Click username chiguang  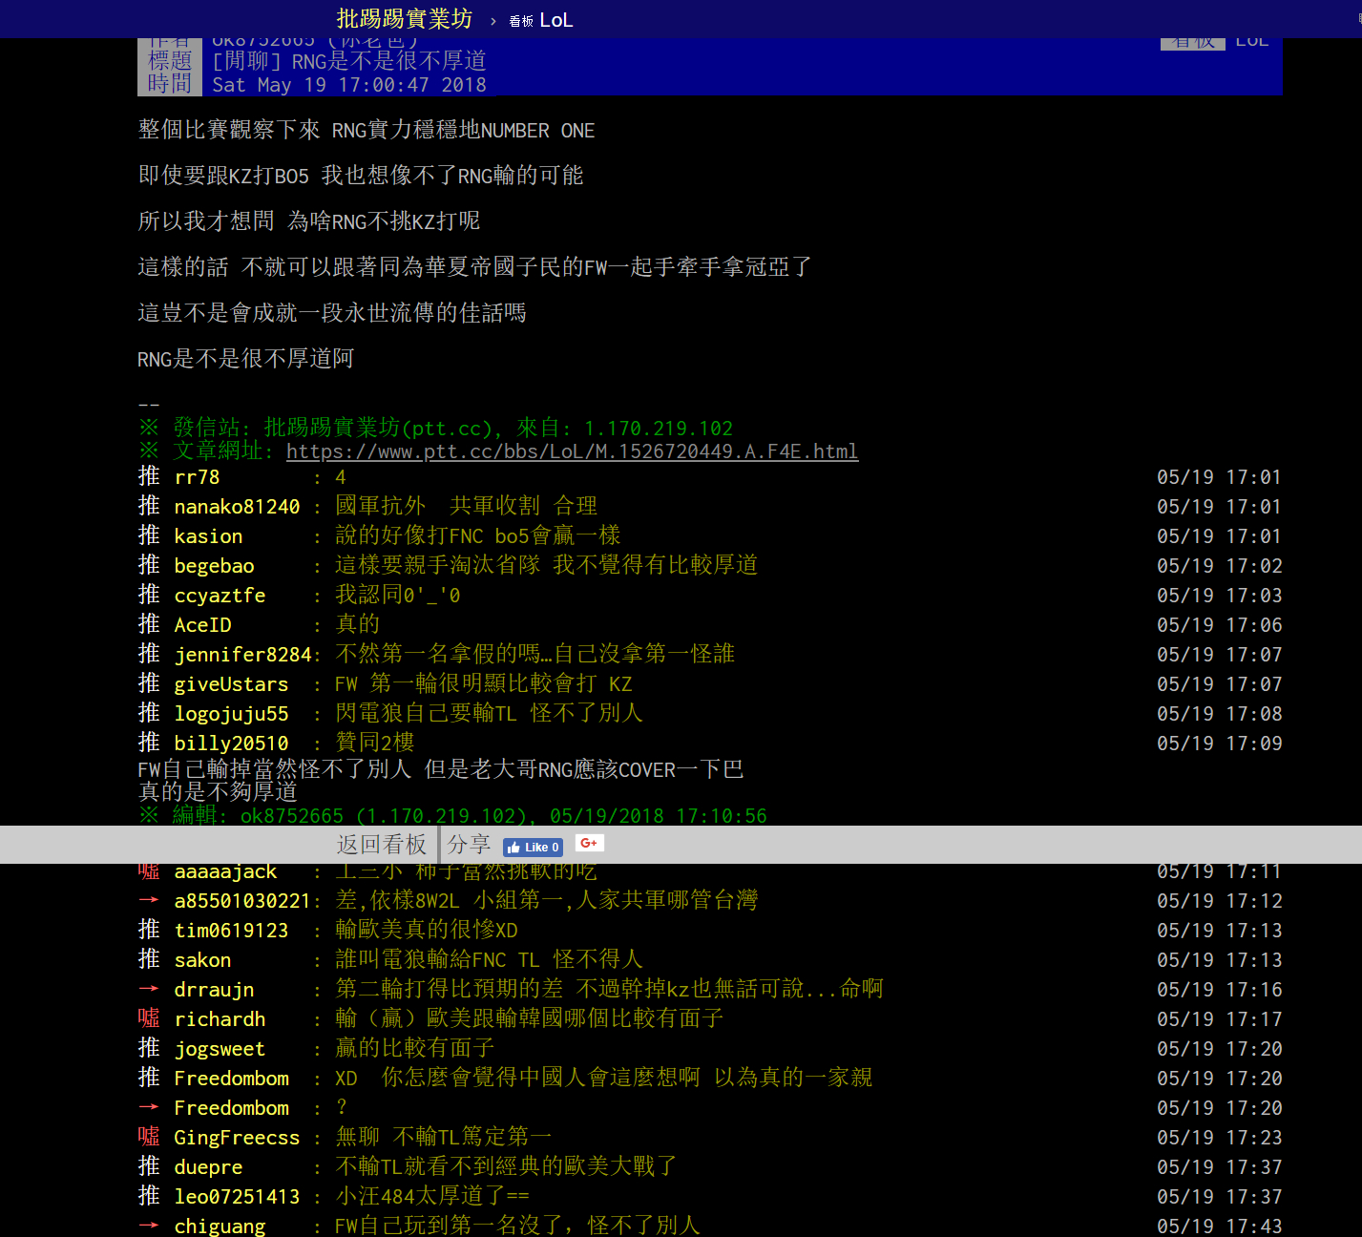pyautogui.click(x=220, y=1227)
